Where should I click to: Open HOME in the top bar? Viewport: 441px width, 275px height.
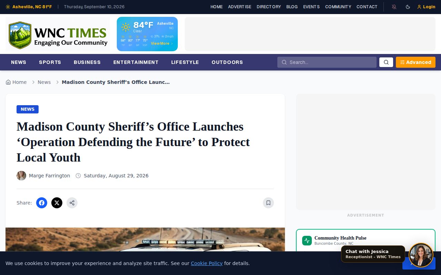(217, 7)
